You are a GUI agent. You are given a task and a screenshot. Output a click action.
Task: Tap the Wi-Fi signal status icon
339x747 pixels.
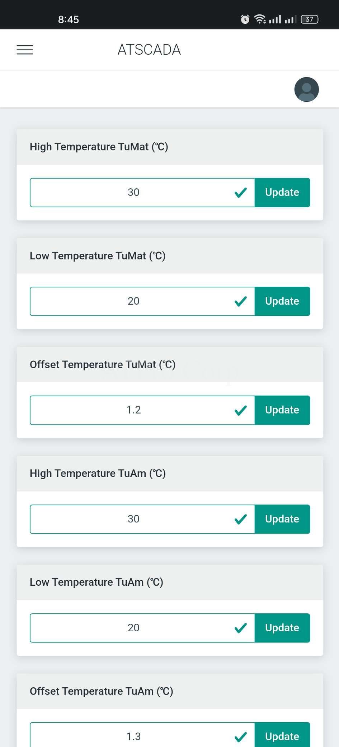tap(260, 19)
